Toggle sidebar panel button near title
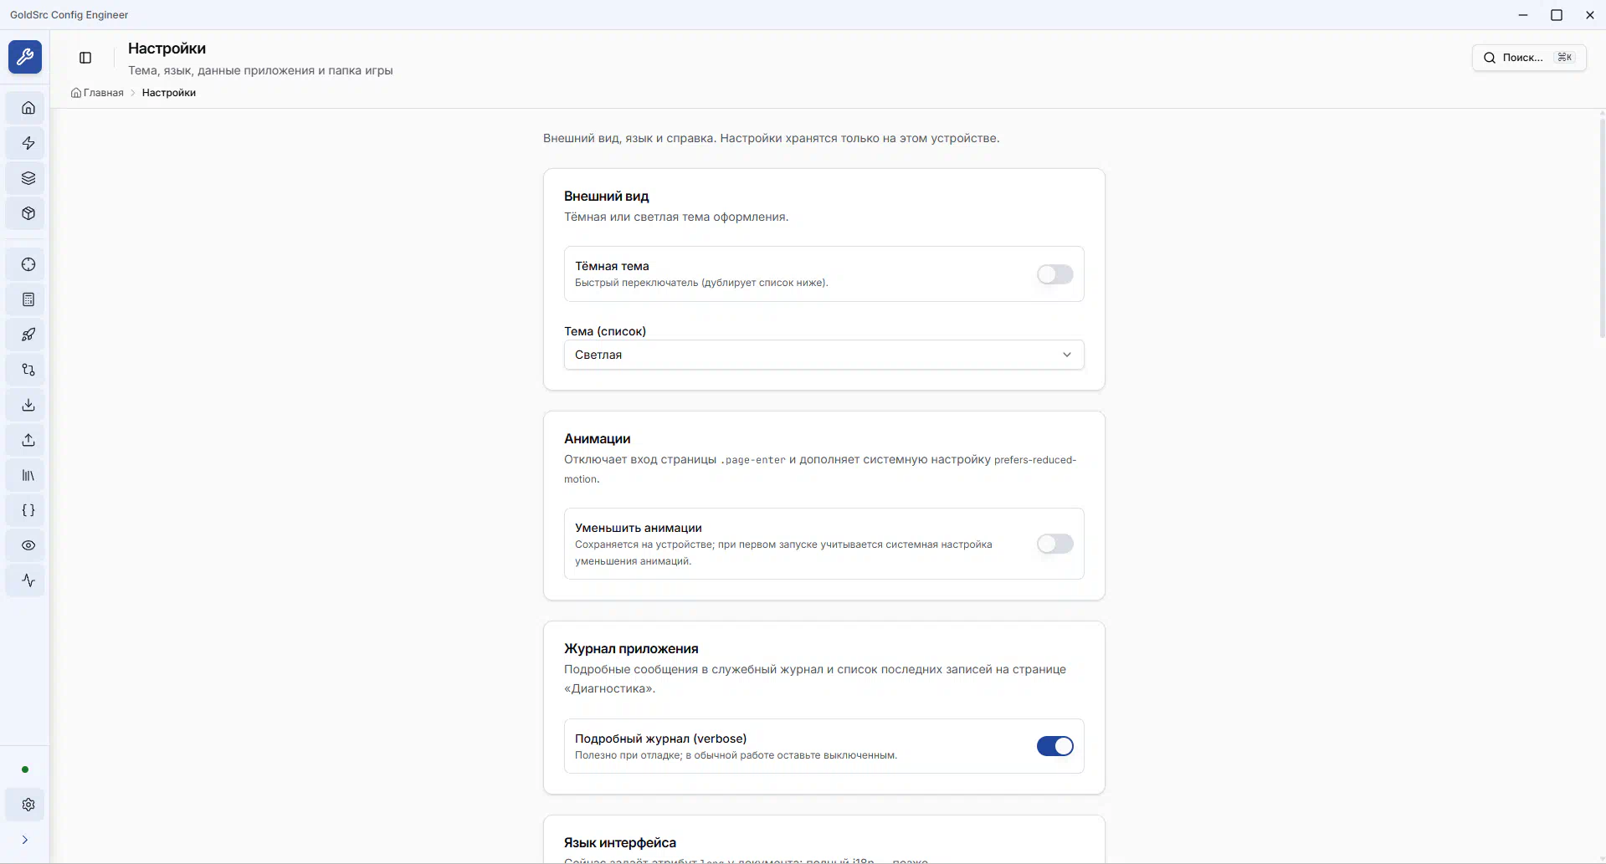This screenshot has width=1606, height=864. click(x=85, y=58)
